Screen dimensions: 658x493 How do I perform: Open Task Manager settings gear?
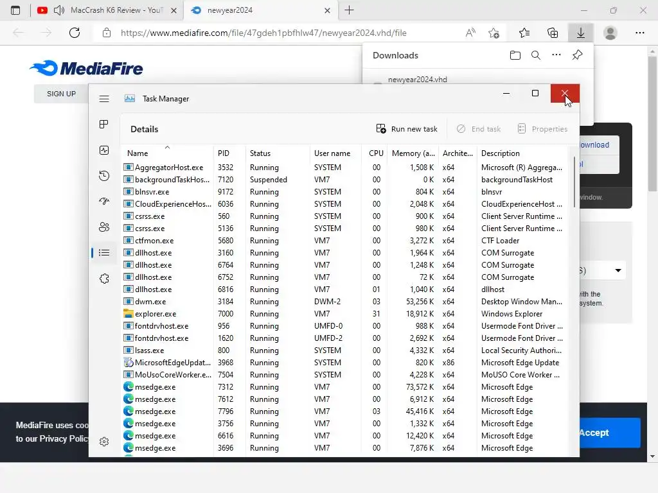[x=104, y=442]
